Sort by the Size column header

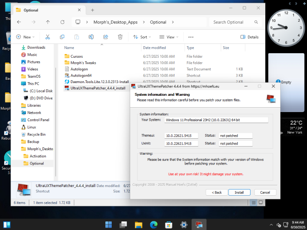(226, 47)
